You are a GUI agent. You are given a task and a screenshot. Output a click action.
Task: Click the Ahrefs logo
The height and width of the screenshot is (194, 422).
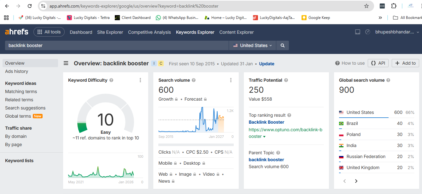[x=16, y=32]
